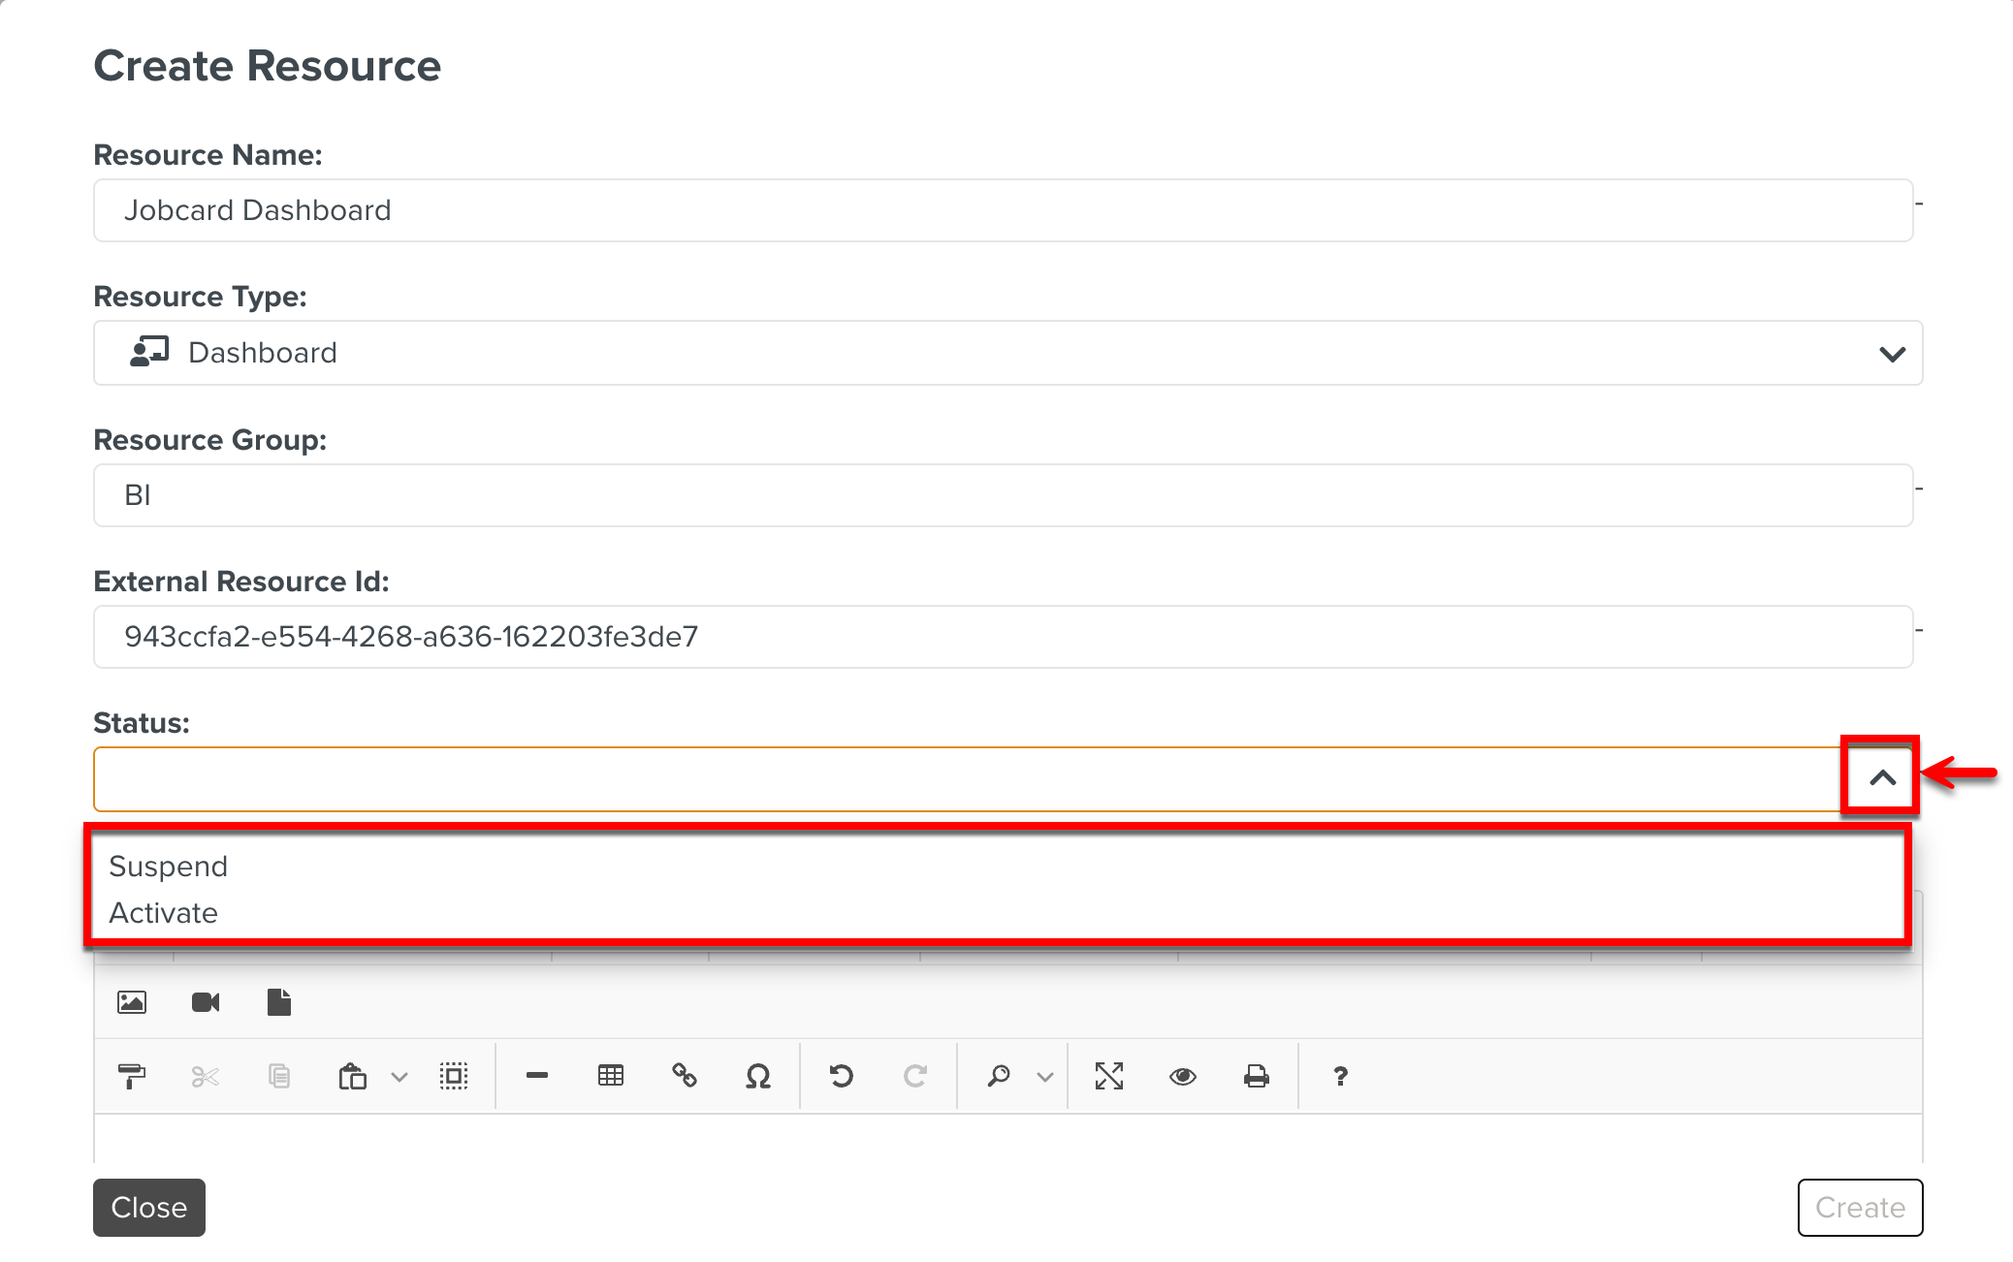
Task: Print the editor content
Action: 1257,1076
